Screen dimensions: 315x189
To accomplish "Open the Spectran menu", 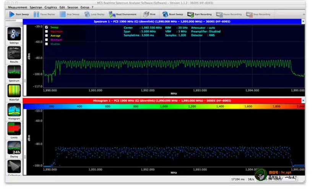I will [36, 7].
